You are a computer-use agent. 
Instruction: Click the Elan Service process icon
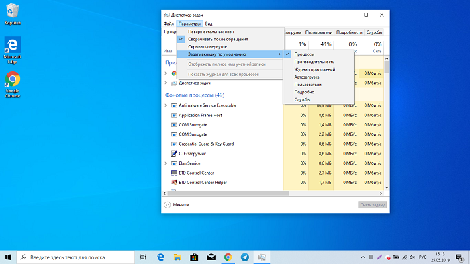(x=174, y=163)
